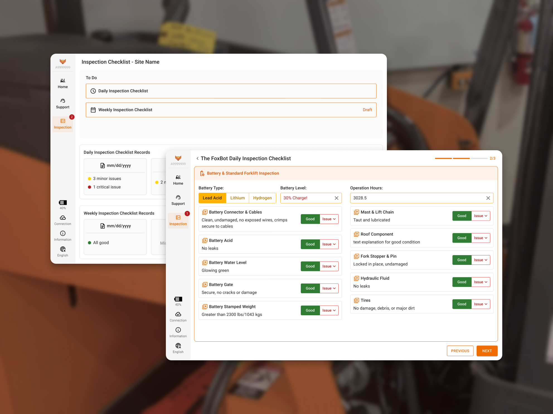
Task: Open Issue dropdown for Hydraulic Fluid
Action: click(481, 282)
